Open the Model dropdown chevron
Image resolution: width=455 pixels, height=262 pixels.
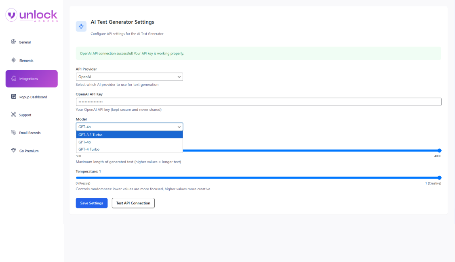click(x=179, y=127)
